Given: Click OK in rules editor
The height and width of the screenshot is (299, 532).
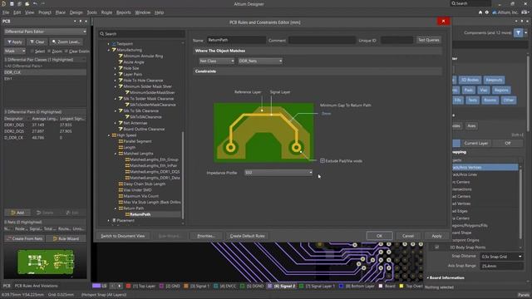Looking at the screenshot, I should pyautogui.click(x=379, y=236).
